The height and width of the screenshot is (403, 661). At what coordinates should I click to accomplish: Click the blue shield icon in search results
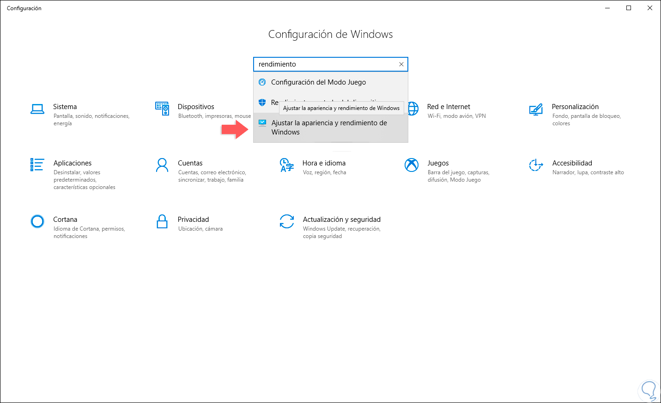(x=262, y=102)
